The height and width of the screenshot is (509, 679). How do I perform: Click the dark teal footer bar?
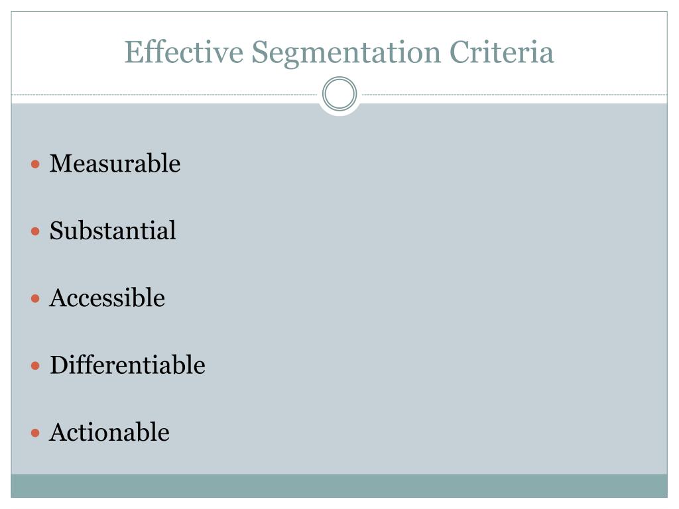[x=339, y=486]
